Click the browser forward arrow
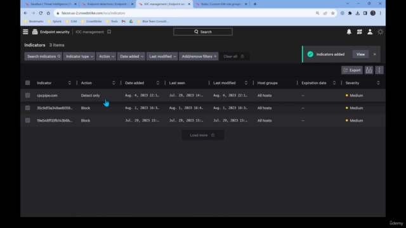This screenshot has width=406, height=228. [x=33, y=13]
